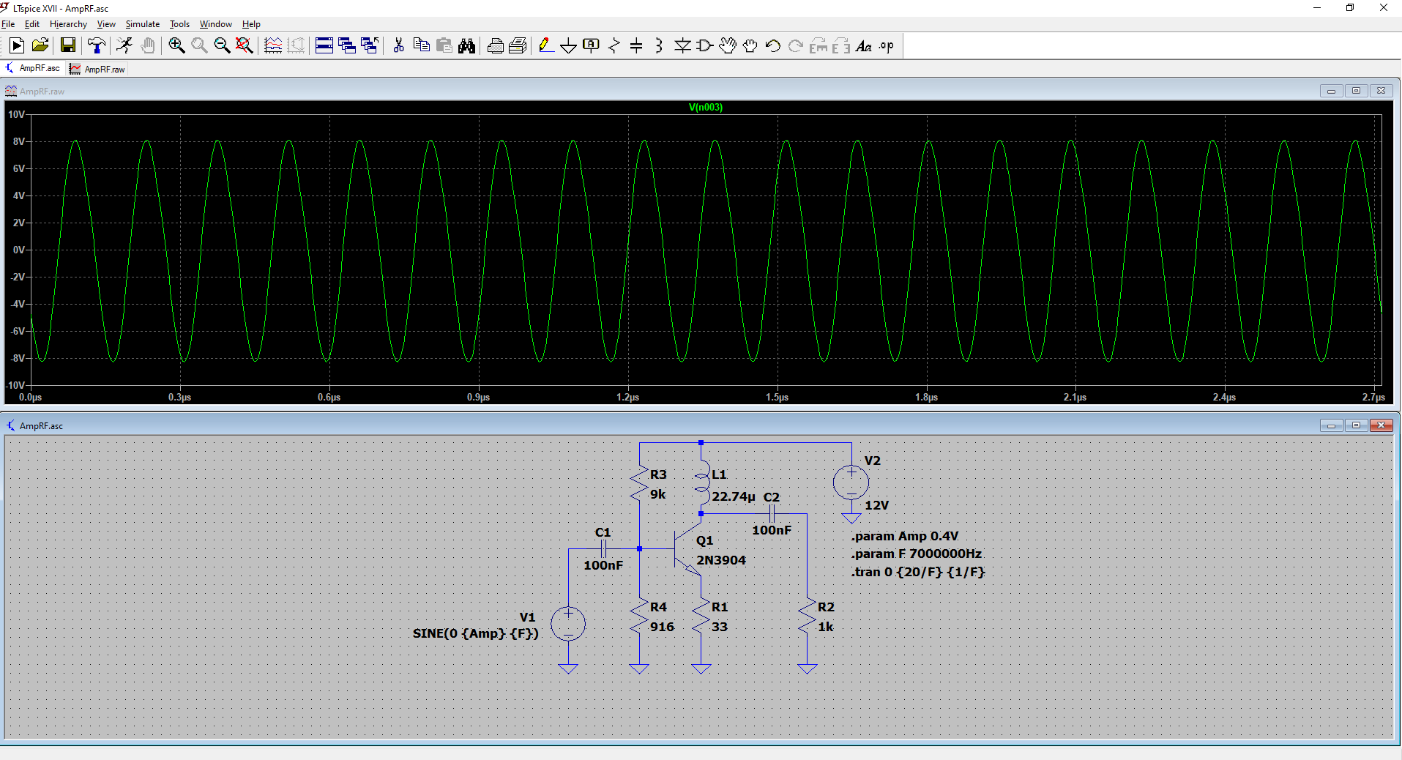Viewport: 1402px width, 760px height.
Task: Click the .tran directive text on schematic
Action: pyautogui.click(x=917, y=572)
